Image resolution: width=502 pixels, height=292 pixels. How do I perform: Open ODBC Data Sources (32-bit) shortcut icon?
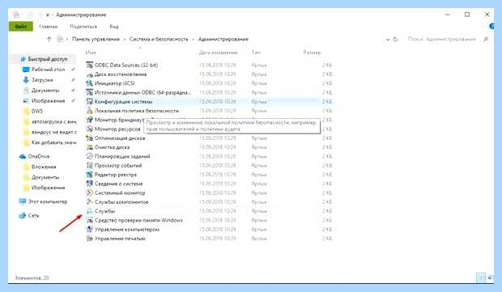pyautogui.click(x=90, y=65)
